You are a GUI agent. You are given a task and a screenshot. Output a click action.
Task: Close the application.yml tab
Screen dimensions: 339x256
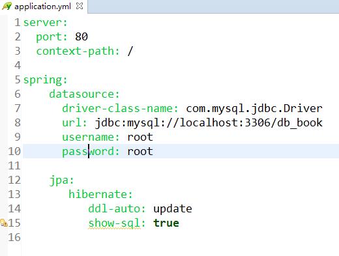click(80, 6)
